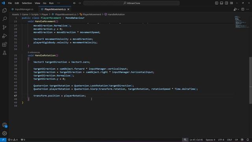Open the notifications bell

248,140
